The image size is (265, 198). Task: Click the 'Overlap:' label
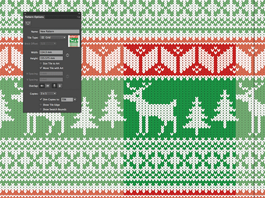[x=34, y=86]
